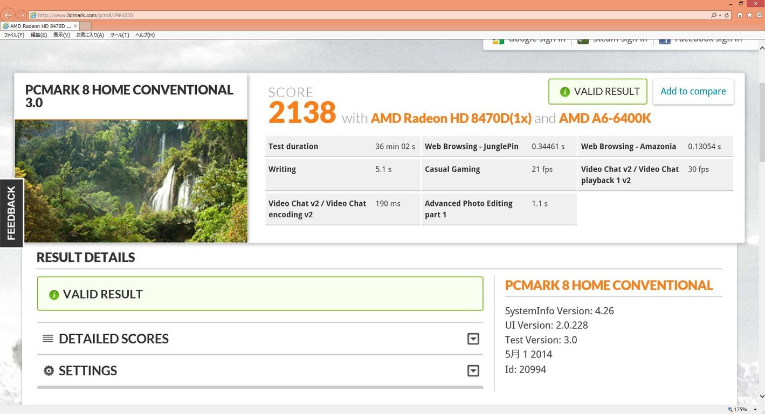Click the waterfall jungle thumbnail image
The image size is (765, 414).
[131, 181]
